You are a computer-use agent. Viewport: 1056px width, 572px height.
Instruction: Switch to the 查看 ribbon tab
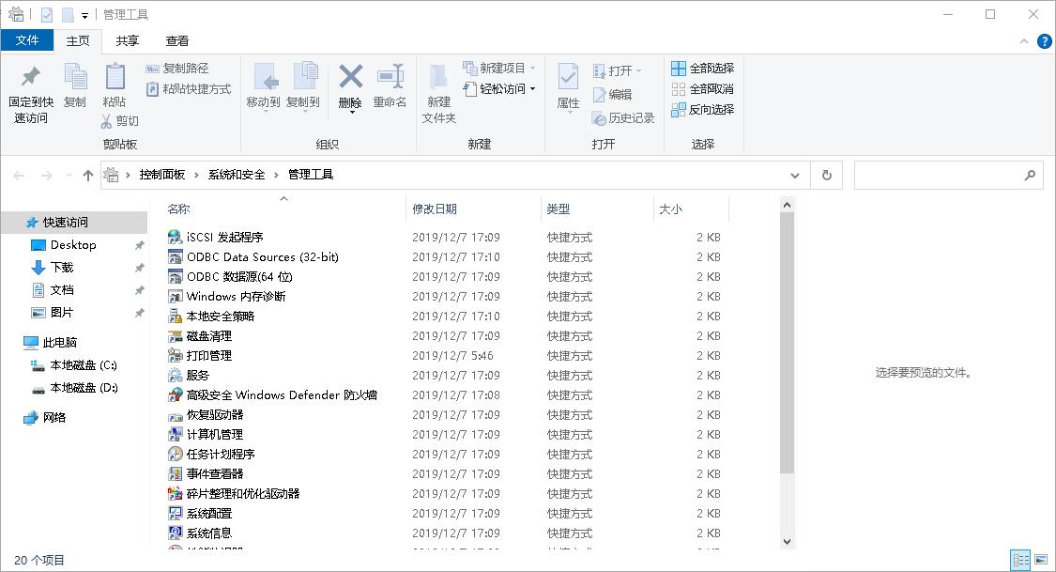(176, 40)
